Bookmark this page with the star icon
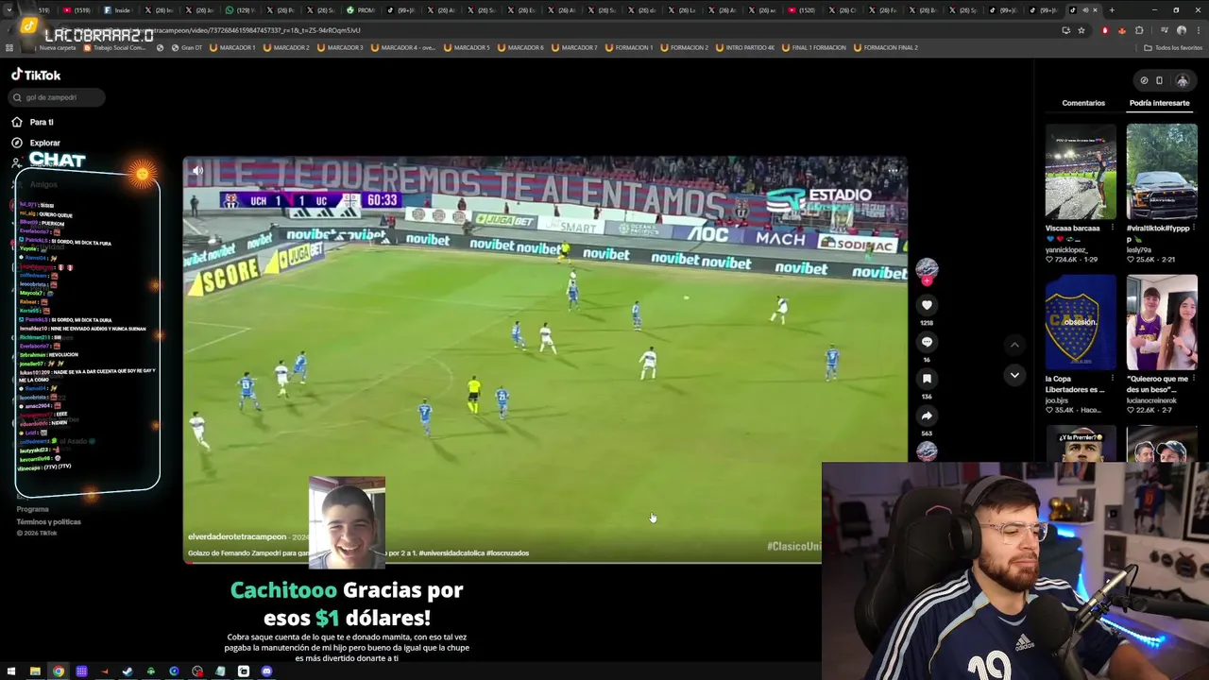Viewport: 1209px width, 680px height. click(x=1081, y=30)
